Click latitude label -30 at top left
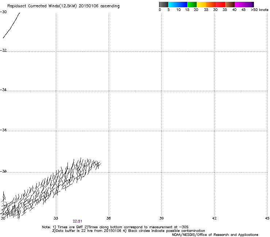The width and height of the screenshot is (270, 237). [x=3, y=12]
